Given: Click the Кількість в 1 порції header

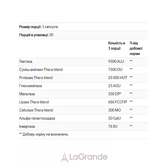Looking at the screenshot, I should 116,46.
